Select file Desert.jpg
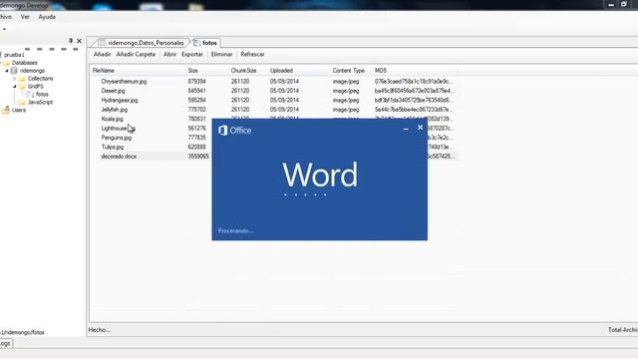The width and height of the screenshot is (638, 359). tap(113, 91)
